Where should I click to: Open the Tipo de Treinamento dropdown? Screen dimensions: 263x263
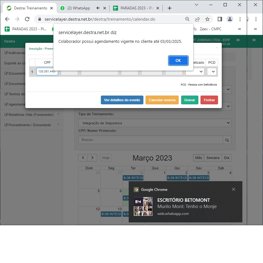point(155,123)
